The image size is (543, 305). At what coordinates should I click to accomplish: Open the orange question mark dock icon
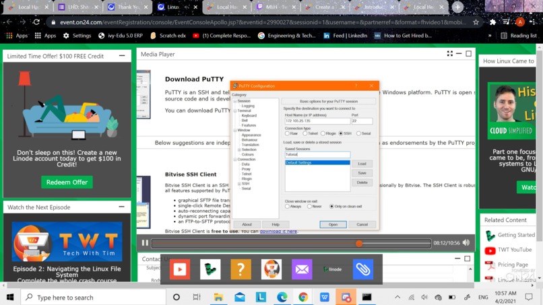coord(241,269)
